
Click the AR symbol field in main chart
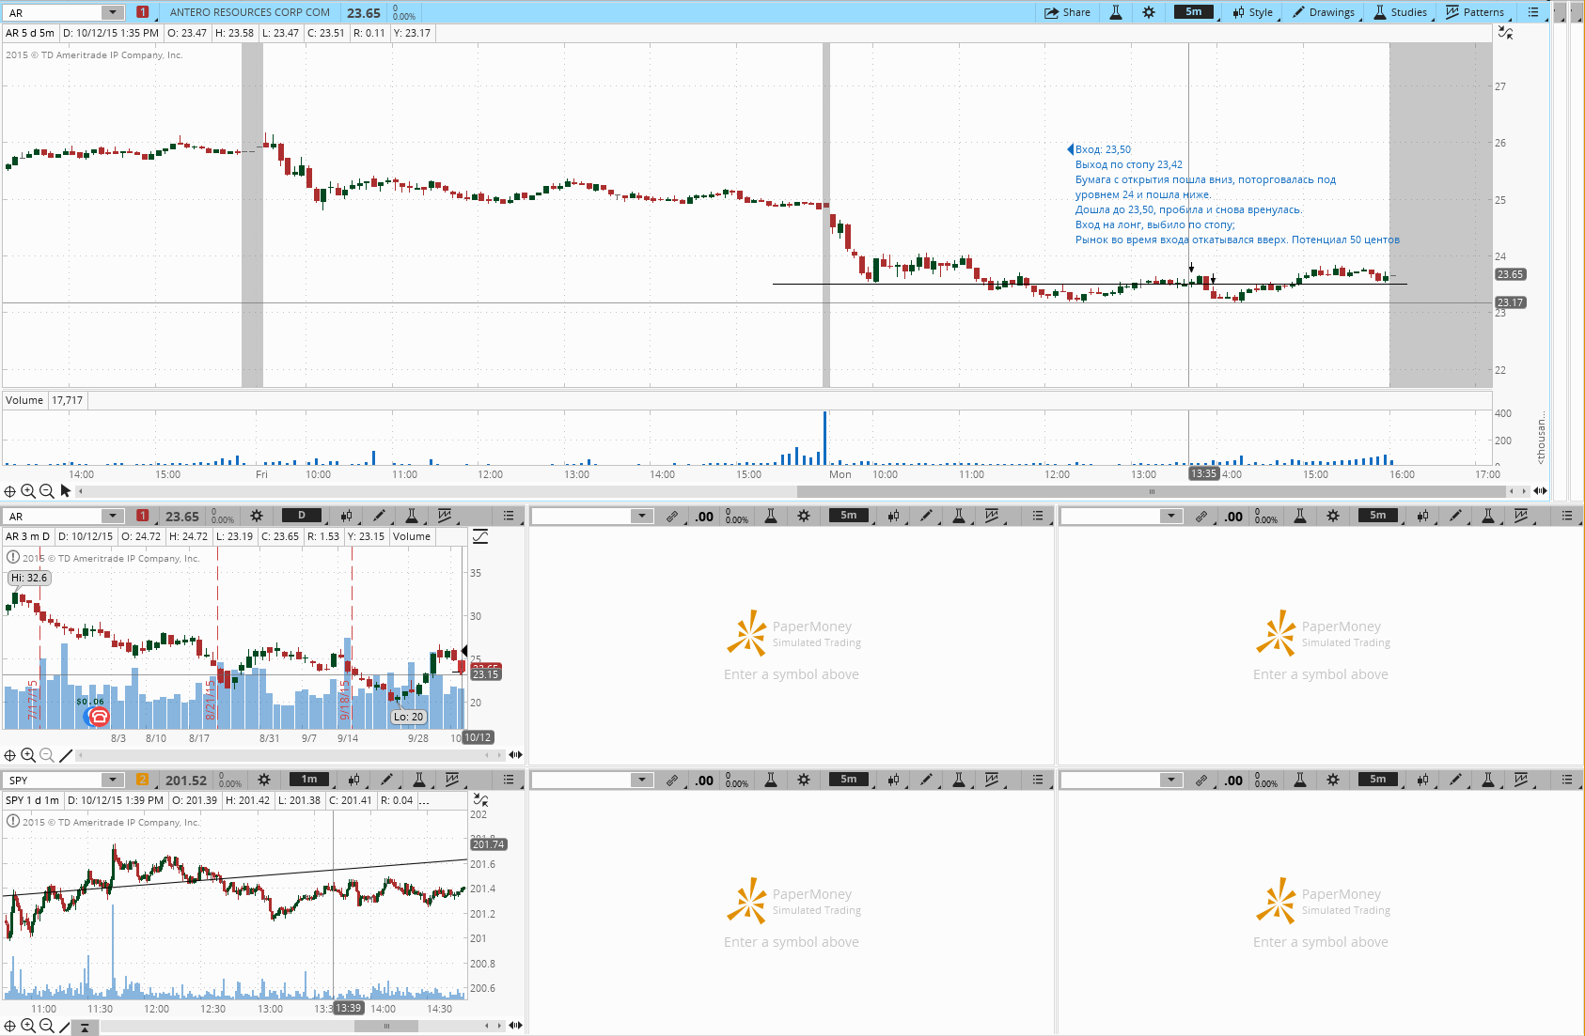click(x=54, y=12)
